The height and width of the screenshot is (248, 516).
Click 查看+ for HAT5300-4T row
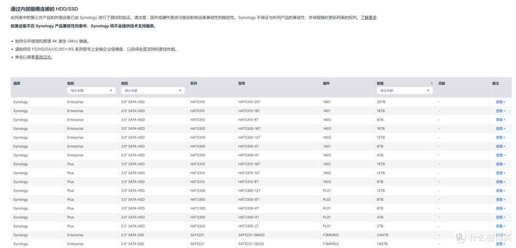(501, 155)
